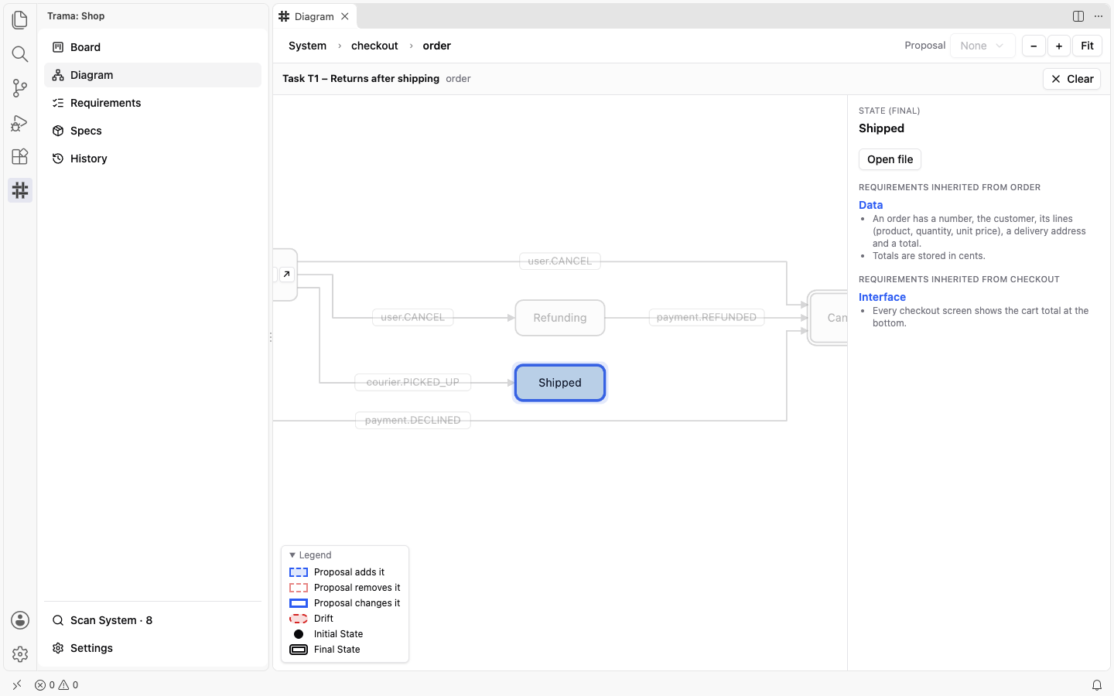This screenshot has height=696, width=1114.
Task: Open the Specs view
Action: pos(153,131)
